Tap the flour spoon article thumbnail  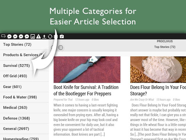[x=158, y=70]
